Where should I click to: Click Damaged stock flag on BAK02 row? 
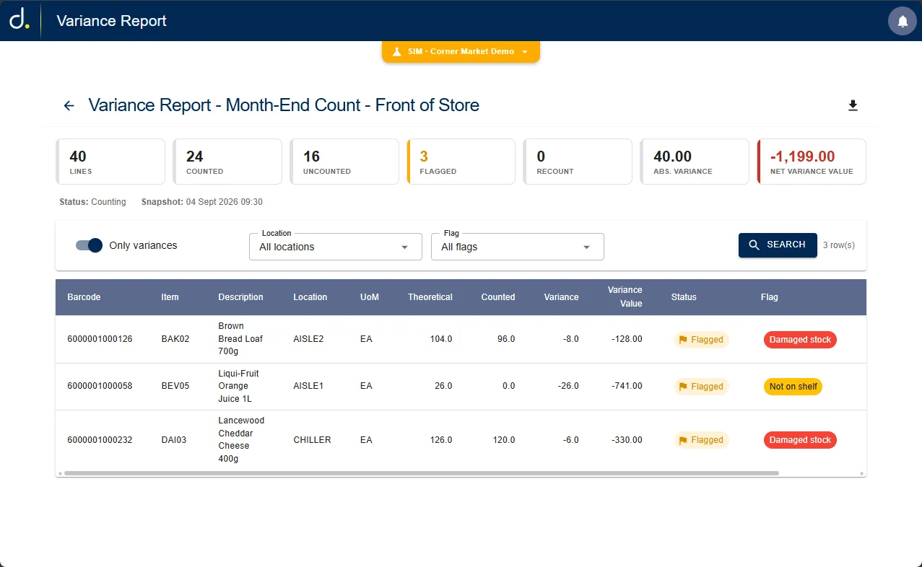(800, 340)
